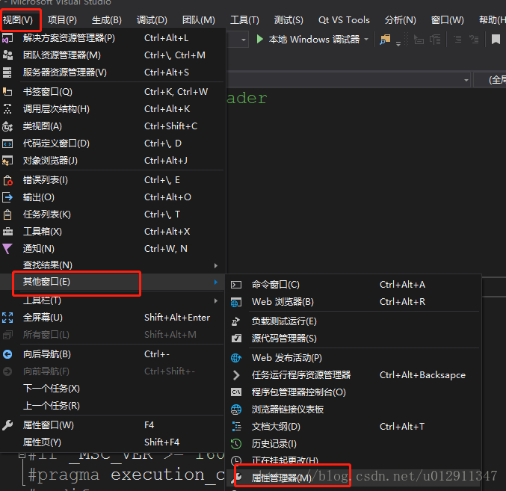Viewport: 506px width, 491px height.
Task: Select 下一个任务(X) menu entry
Action: (x=111, y=389)
